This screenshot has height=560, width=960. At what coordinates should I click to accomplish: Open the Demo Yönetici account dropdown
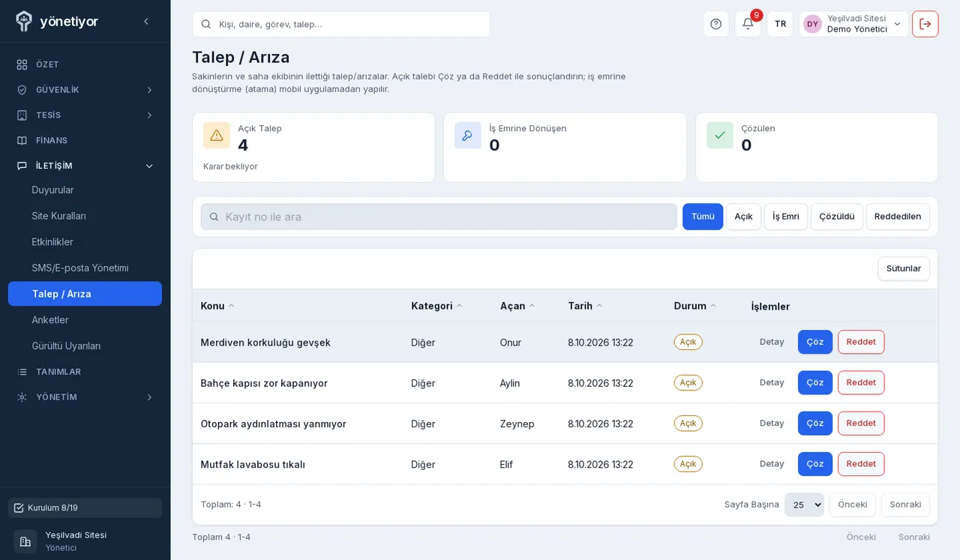pyautogui.click(x=853, y=24)
